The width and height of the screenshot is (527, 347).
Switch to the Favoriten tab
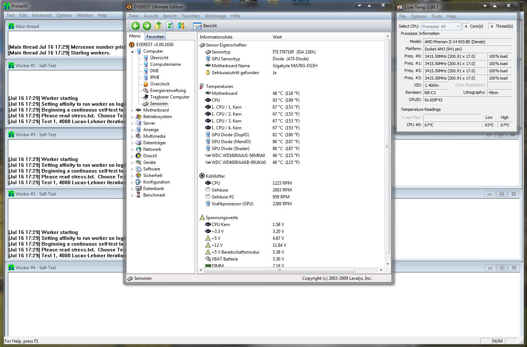pyautogui.click(x=155, y=37)
